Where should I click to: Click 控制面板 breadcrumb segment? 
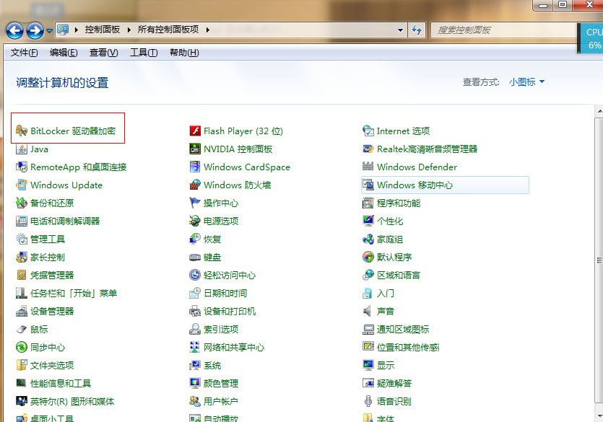tap(103, 30)
